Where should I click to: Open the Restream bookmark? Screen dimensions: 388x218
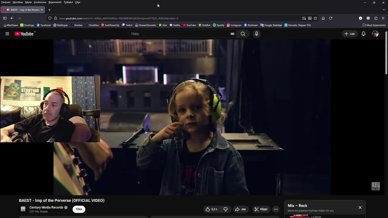[251, 25]
